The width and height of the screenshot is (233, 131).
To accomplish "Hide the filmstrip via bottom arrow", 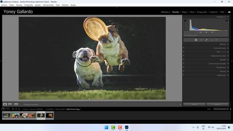I will click(x=116, y=123).
